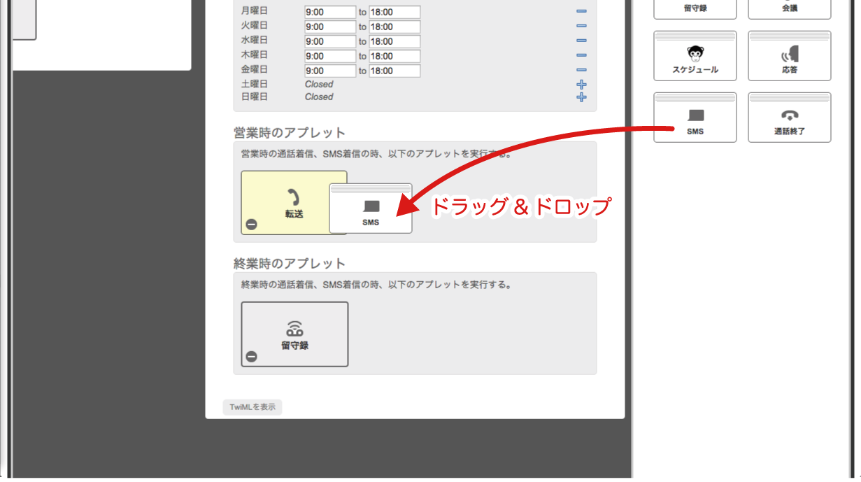Edit the 火曜日 closing time field
The width and height of the screenshot is (861, 482).
(x=394, y=27)
